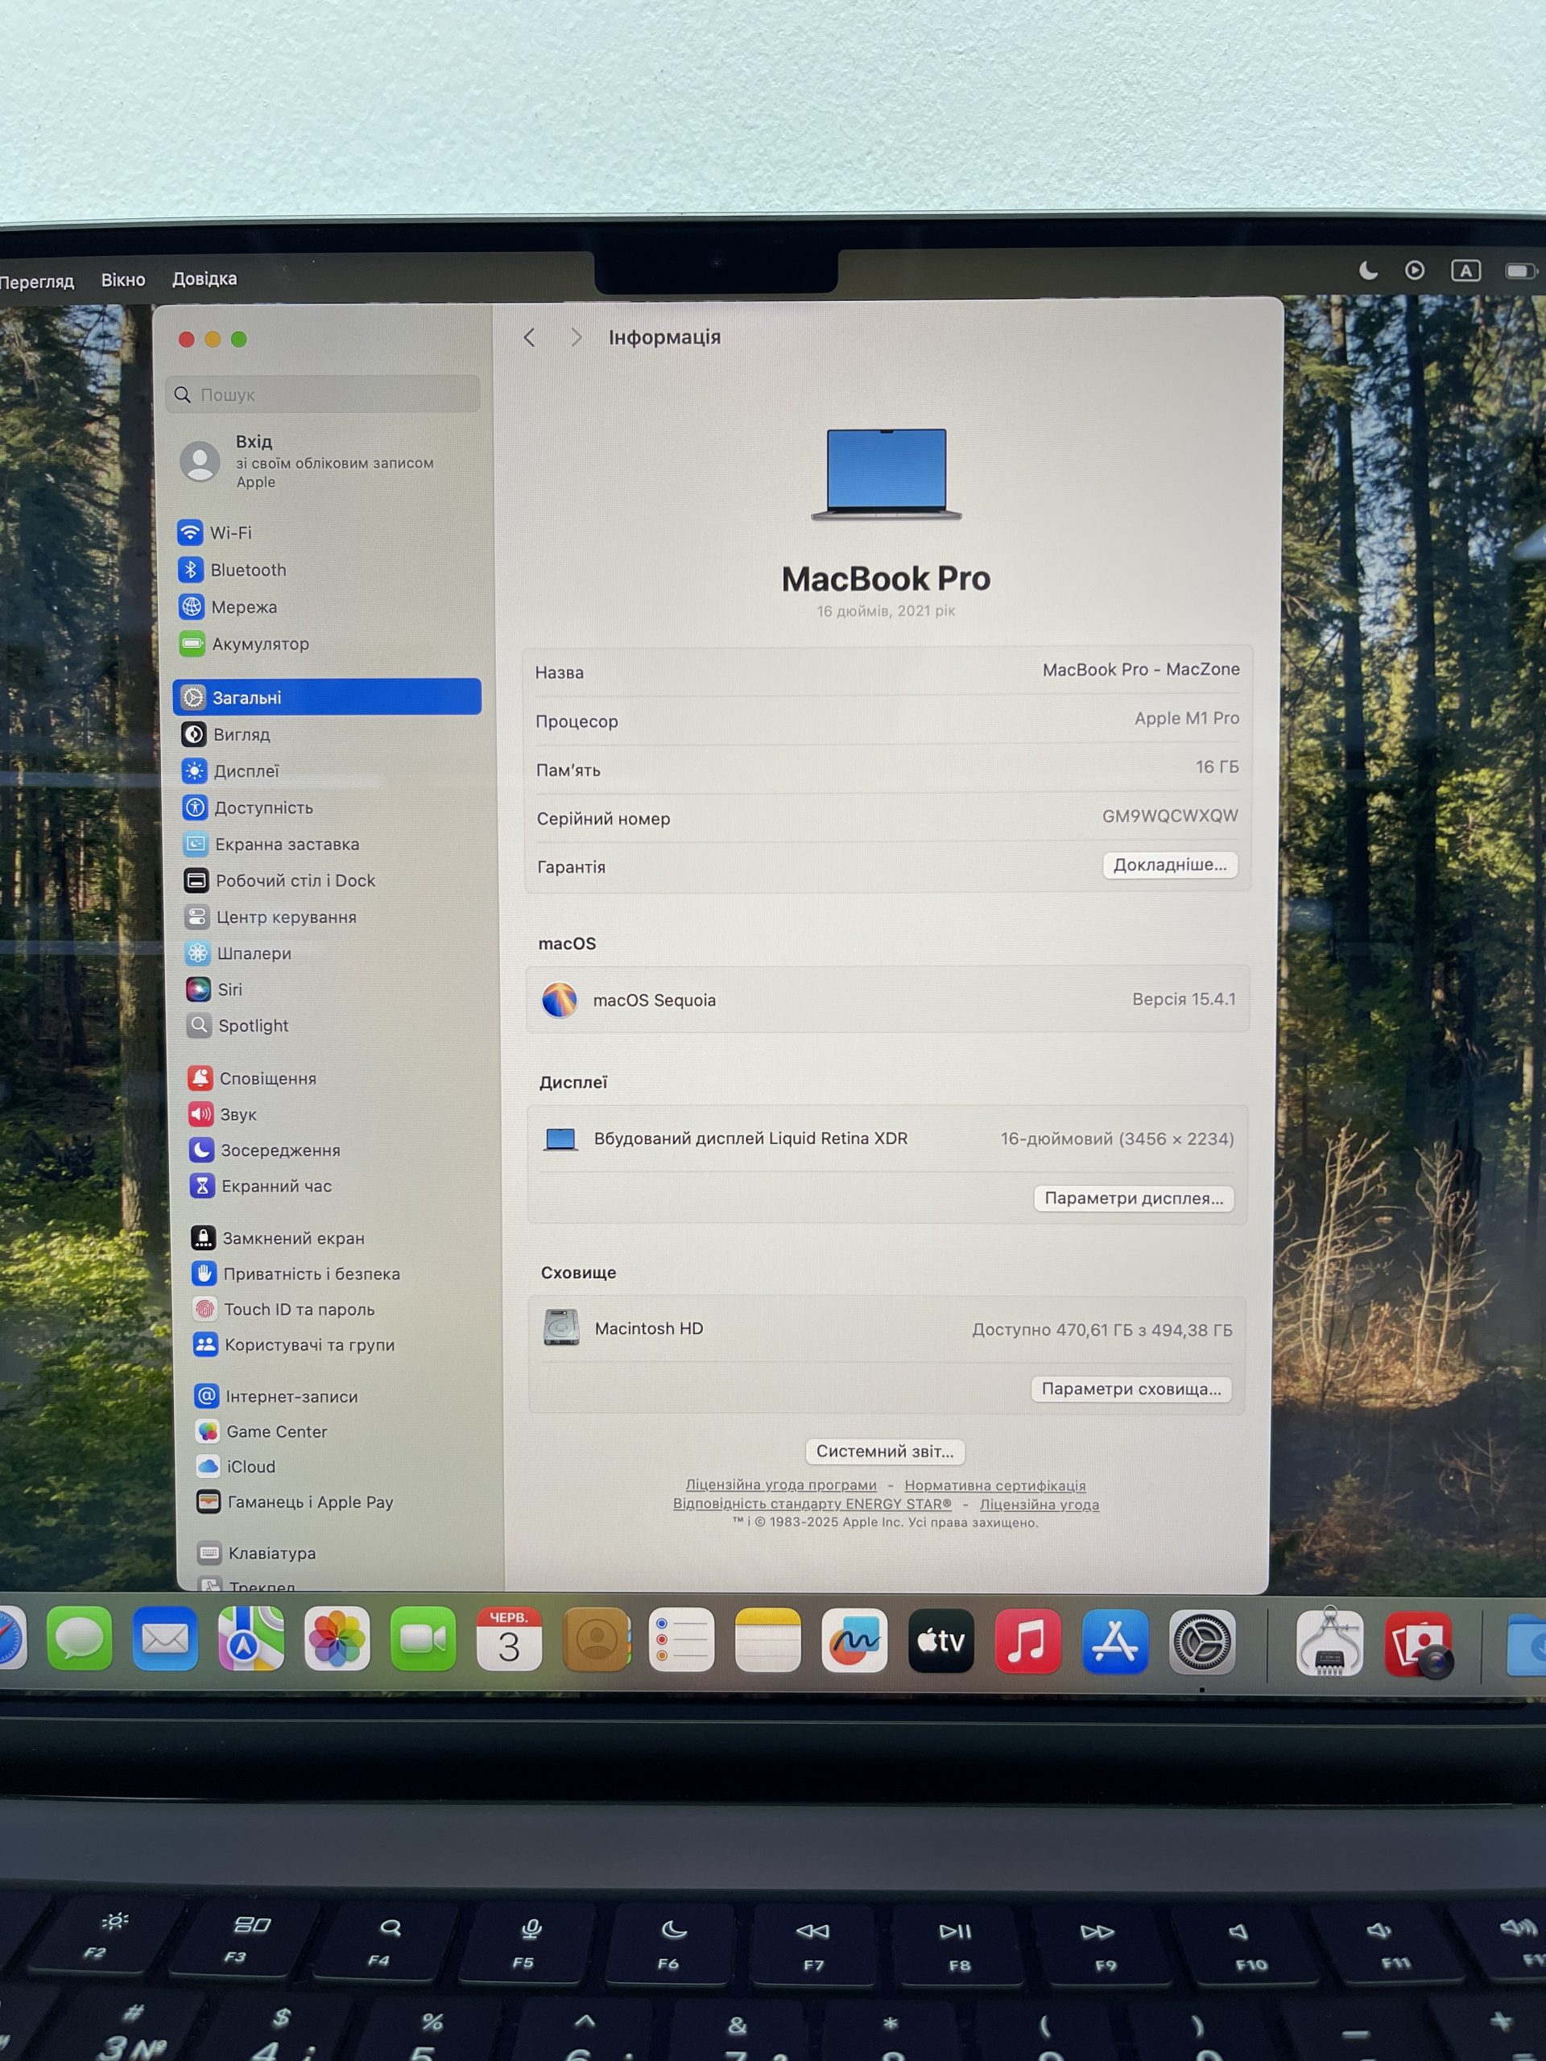Open Calendar showing черв. 3
This screenshot has width=1546, height=2061.
[509, 1639]
